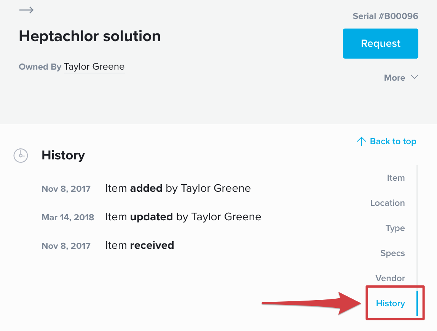Click the up arrow next to Back to top
The height and width of the screenshot is (331, 437).
(361, 141)
